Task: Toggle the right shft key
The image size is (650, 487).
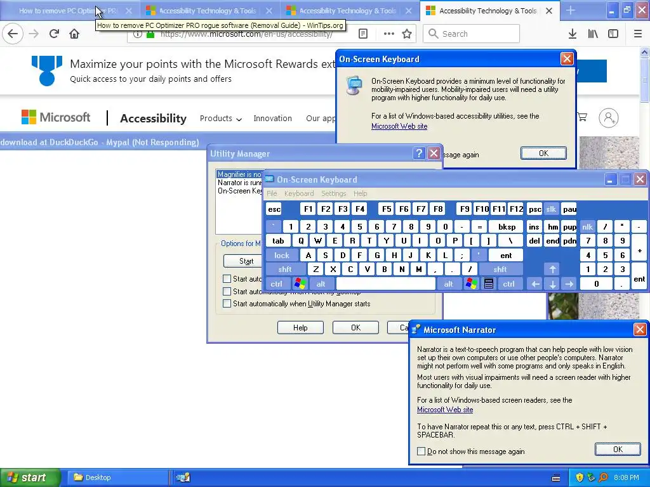Action: point(500,269)
